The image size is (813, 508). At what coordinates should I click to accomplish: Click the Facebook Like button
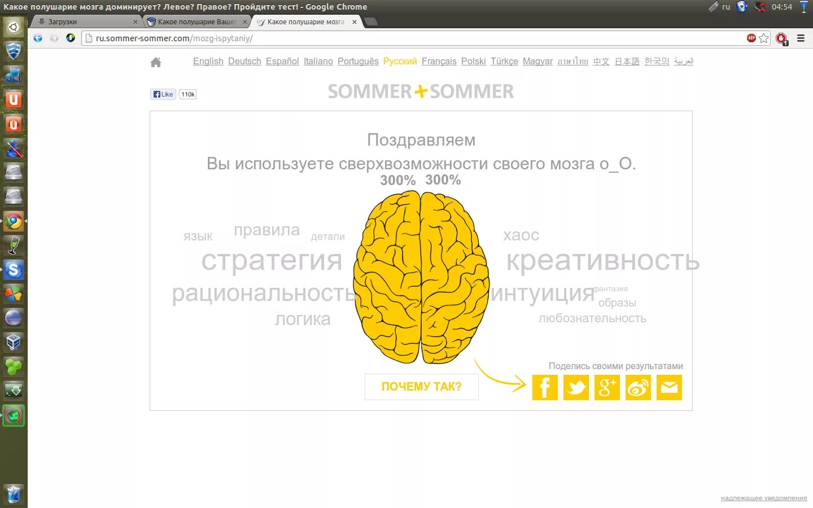pos(163,94)
